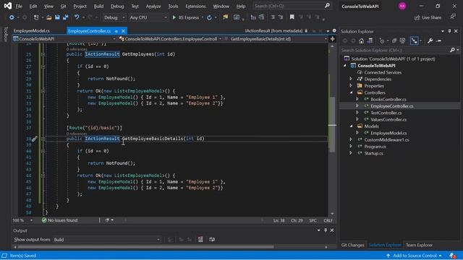The width and height of the screenshot is (463, 260).
Task: Click Show All Files icon in Solution Explorer
Action: pyautogui.click(x=402, y=40)
